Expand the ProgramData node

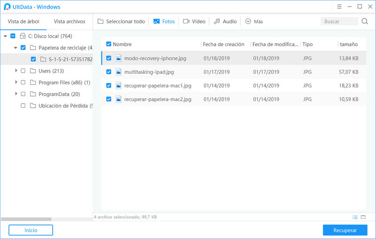pyautogui.click(x=16, y=94)
